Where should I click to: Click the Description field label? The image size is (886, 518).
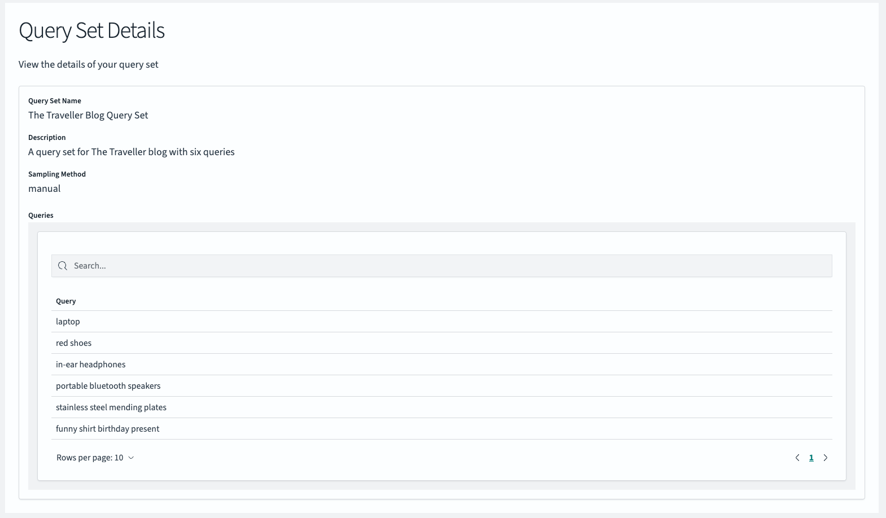[x=47, y=138]
